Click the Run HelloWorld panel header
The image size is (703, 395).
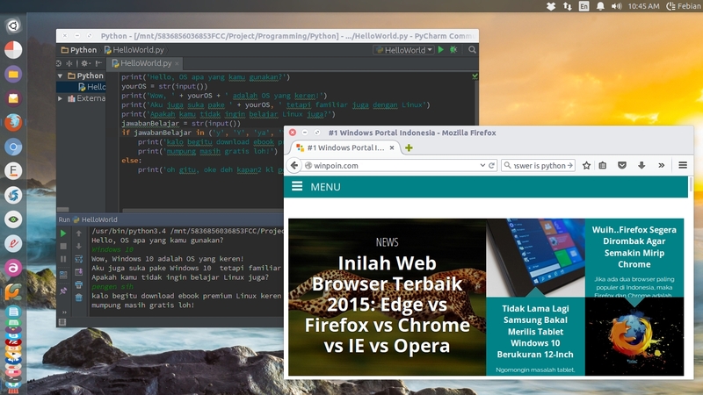point(170,219)
